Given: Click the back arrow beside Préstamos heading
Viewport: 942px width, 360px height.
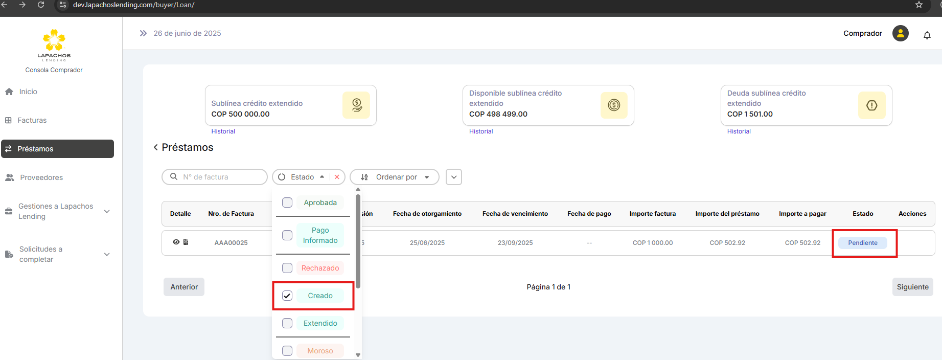Looking at the screenshot, I should coord(156,147).
